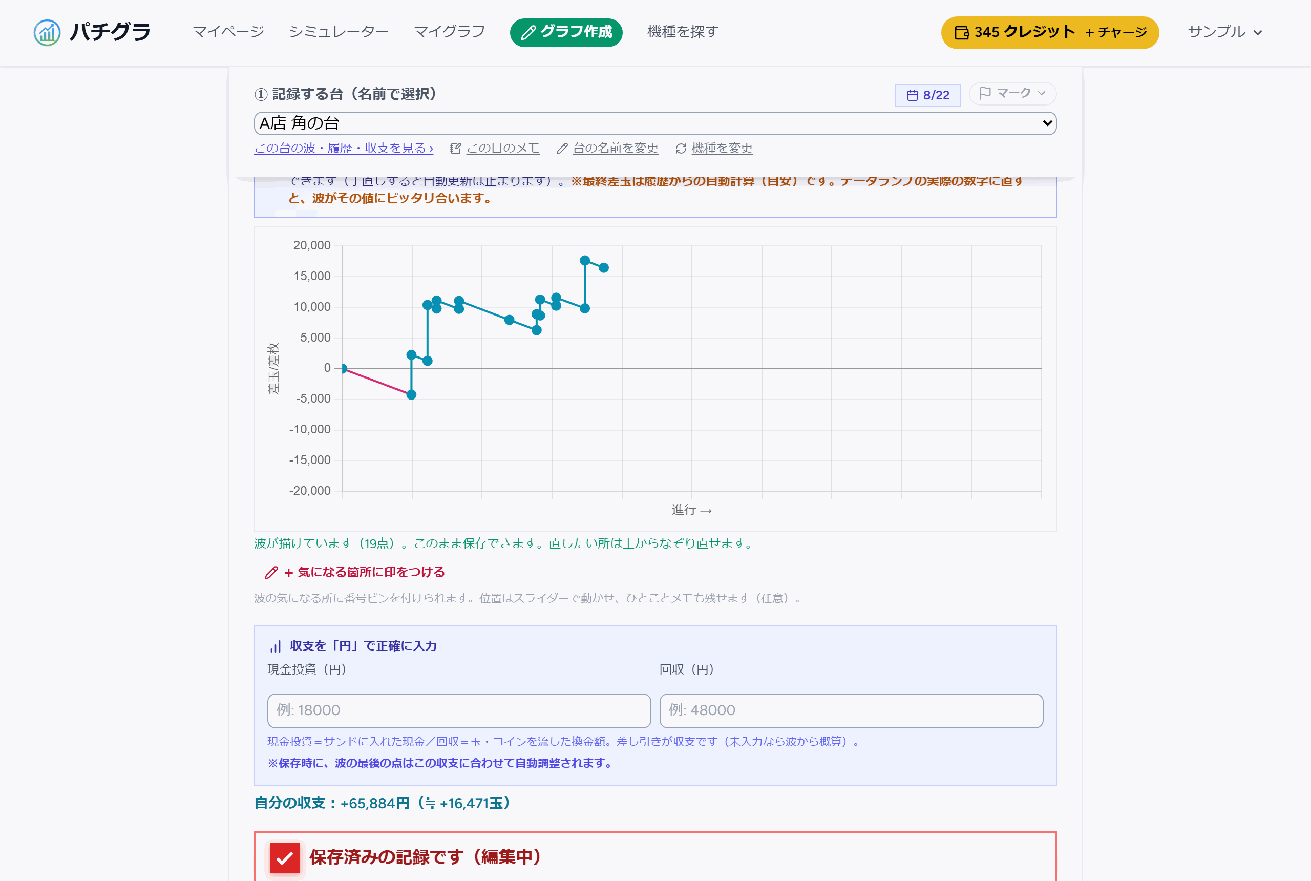Click the wallet icon in credit button
The image size is (1311, 881).
(x=962, y=33)
